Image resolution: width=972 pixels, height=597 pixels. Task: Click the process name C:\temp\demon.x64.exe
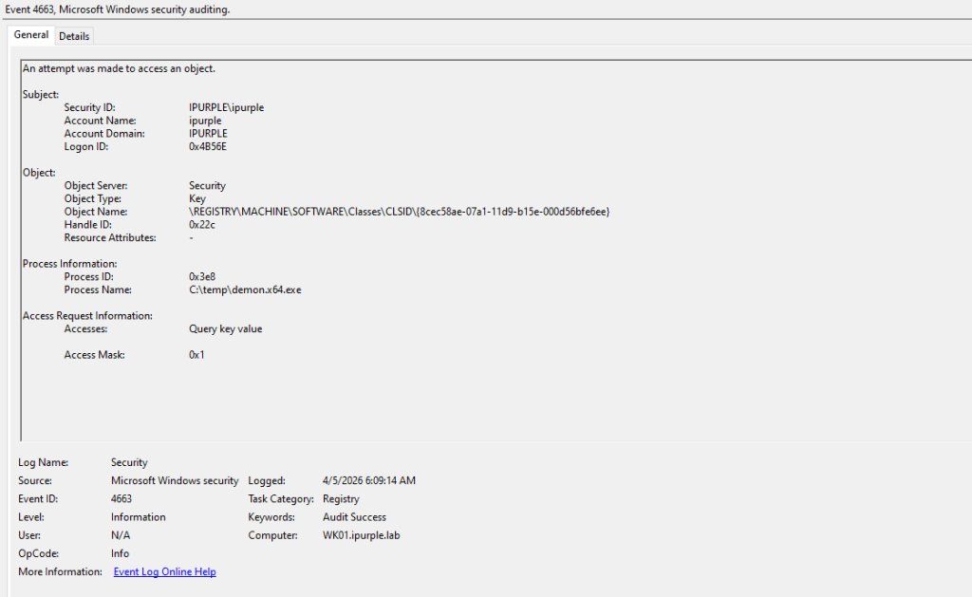tap(245, 289)
